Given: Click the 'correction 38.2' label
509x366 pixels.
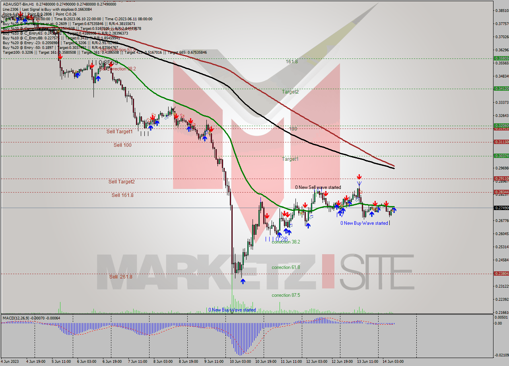Looking at the screenshot, I should coord(286,241).
